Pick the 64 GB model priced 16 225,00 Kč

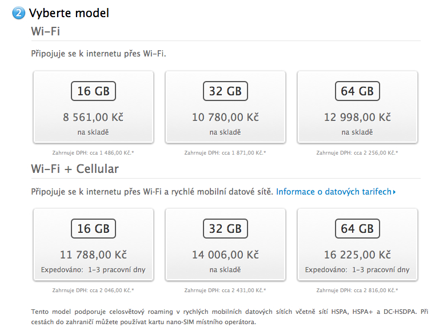click(357, 244)
